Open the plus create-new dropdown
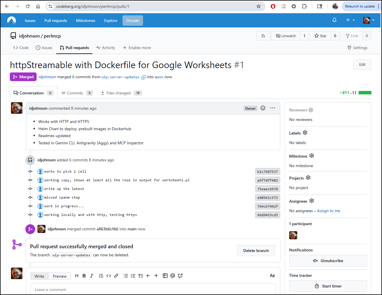Image resolution: width=382 pixels, height=295 pixels. pyautogui.click(x=350, y=20)
